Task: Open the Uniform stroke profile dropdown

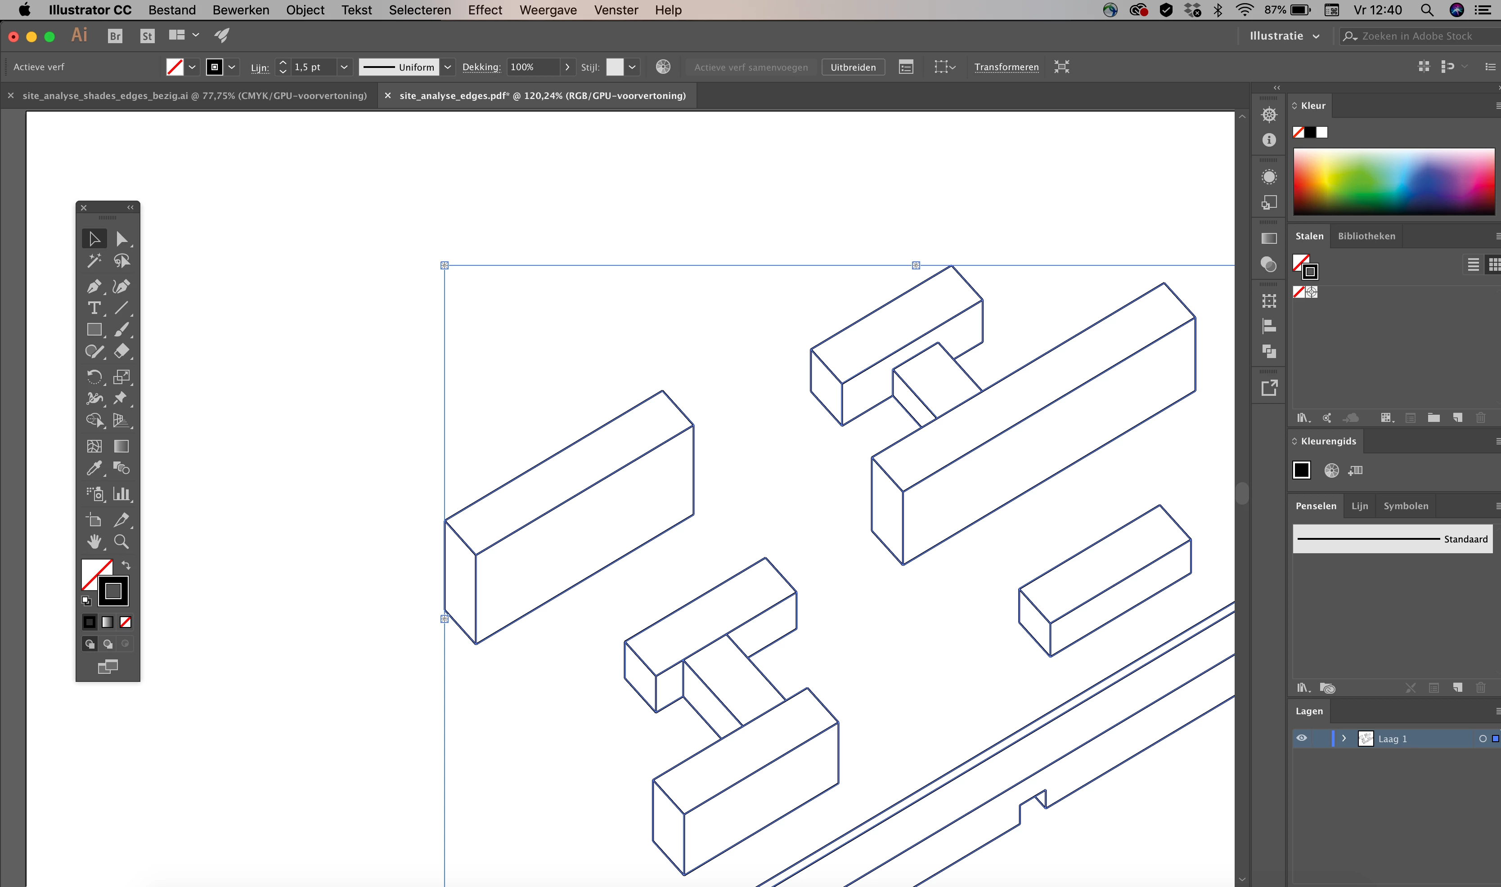Action: tap(447, 67)
